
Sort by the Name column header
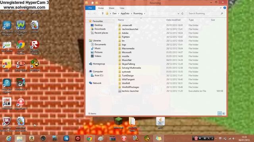click(121, 20)
